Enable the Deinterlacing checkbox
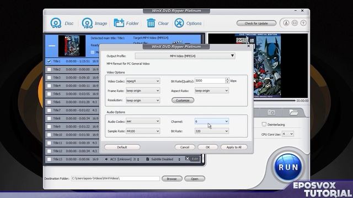The image size is (353, 198). [264, 124]
